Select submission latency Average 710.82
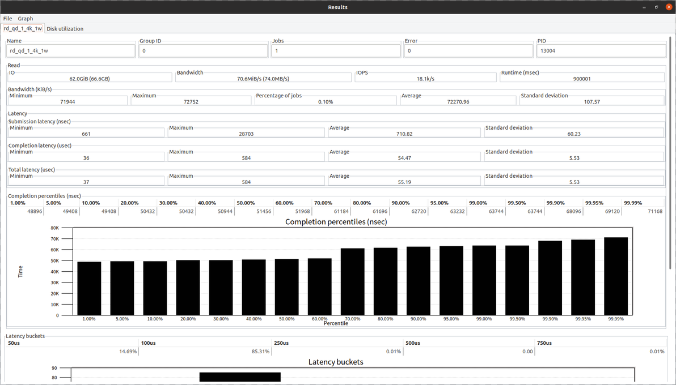Image resolution: width=676 pixels, height=385 pixels. click(x=404, y=134)
